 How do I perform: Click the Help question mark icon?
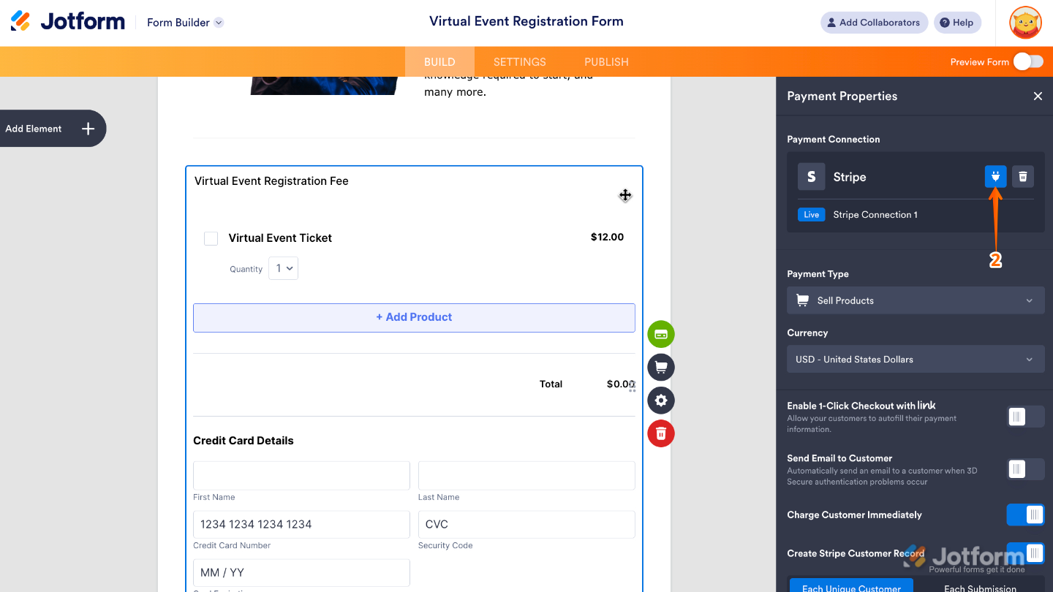[x=945, y=23]
